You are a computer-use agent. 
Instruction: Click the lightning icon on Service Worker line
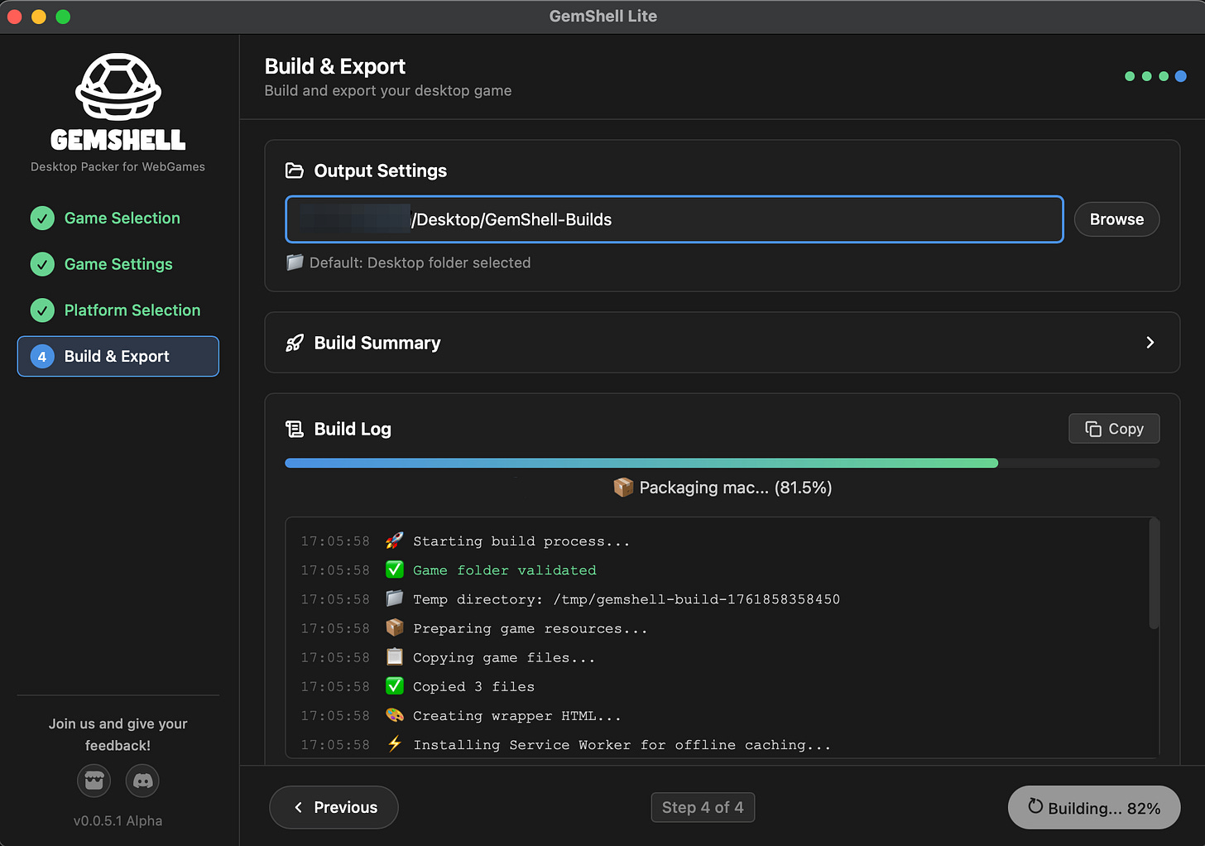(x=395, y=744)
